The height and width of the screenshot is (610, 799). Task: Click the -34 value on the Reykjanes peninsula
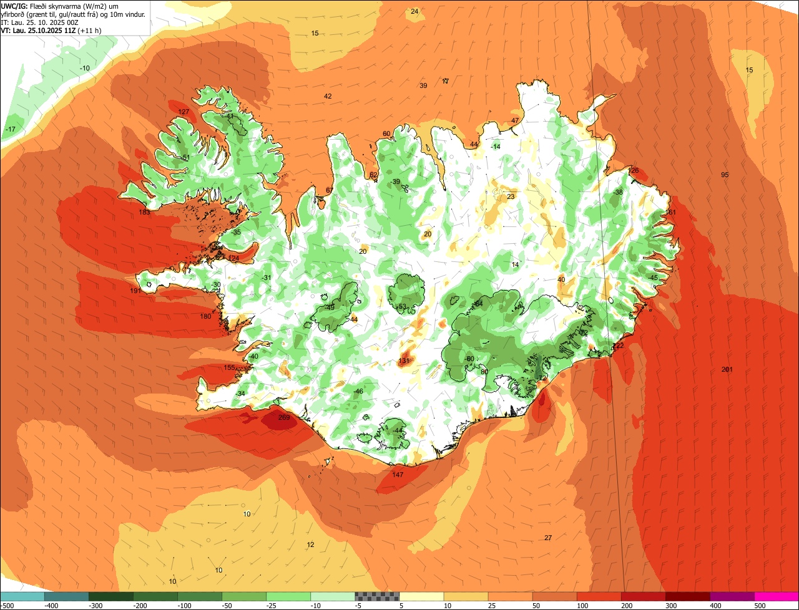click(240, 394)
